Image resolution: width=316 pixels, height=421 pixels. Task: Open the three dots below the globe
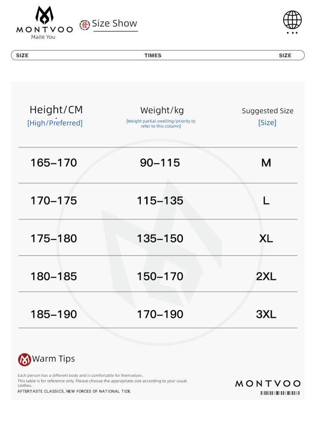click(292, 33)
